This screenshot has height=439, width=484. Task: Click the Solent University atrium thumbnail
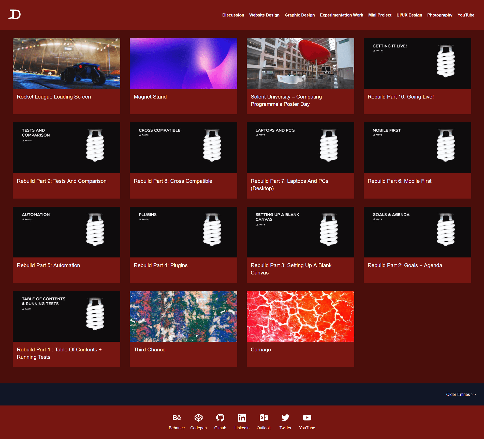(300, 63)
